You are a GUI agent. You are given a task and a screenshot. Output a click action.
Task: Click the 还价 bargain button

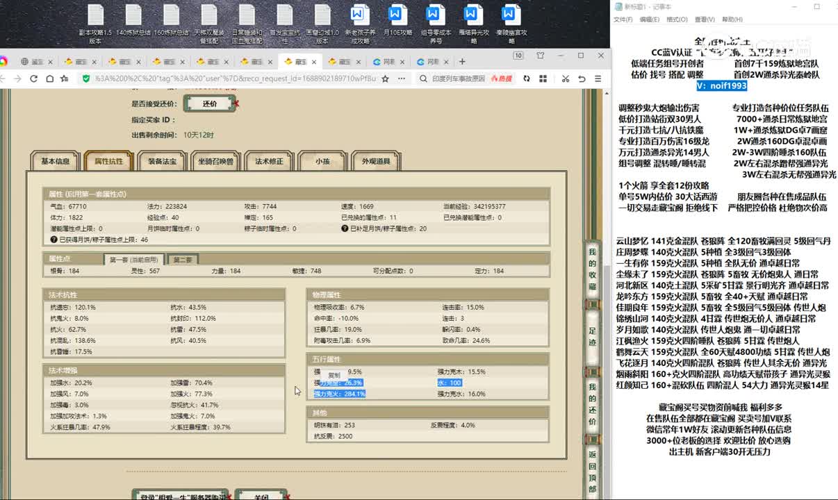tap(210, 103)
